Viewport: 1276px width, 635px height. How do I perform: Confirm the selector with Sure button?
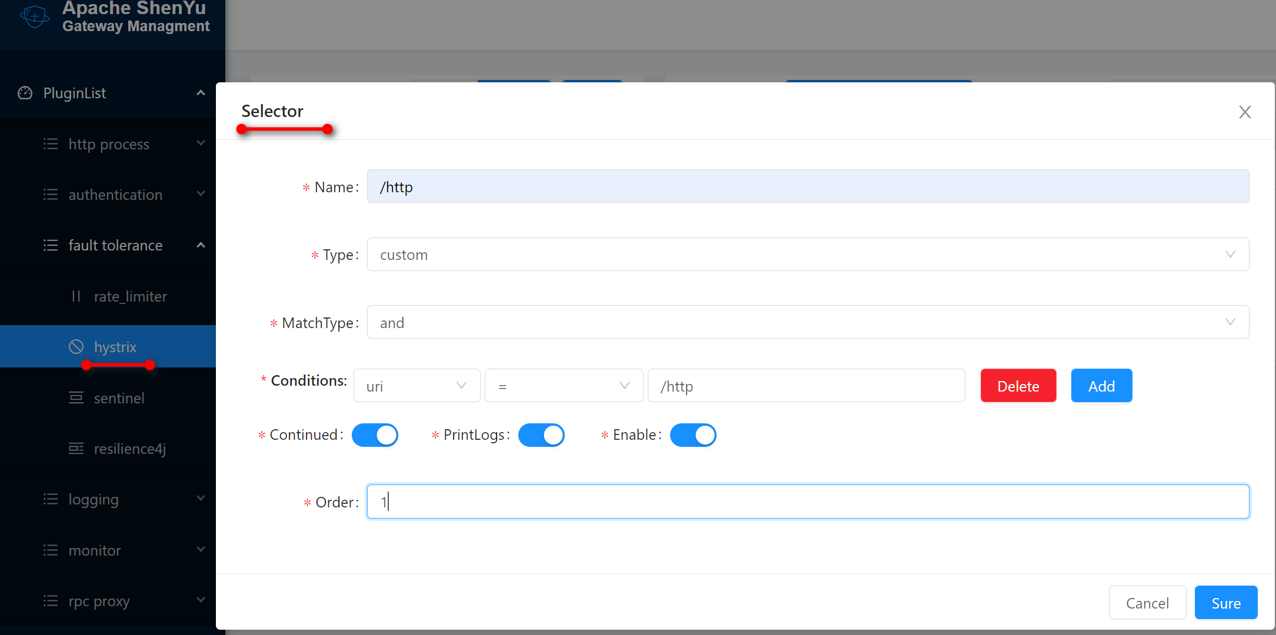(1225, 603)
